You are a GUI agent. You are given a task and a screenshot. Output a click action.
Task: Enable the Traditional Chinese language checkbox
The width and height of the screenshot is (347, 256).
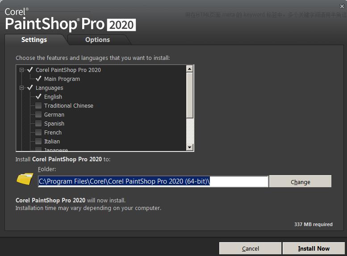pos(38,105)
